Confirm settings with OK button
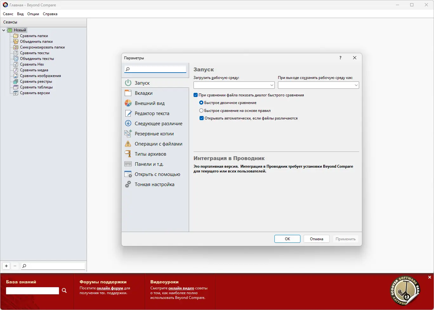Image resolution: width=434 pixels, height=310 pixels. [287, 239]
